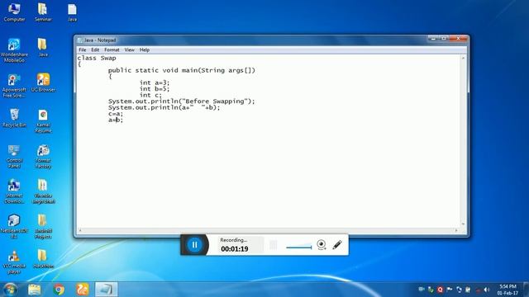
Task: Place cursor in 'class Swap' line
Action: pos(97,58)
